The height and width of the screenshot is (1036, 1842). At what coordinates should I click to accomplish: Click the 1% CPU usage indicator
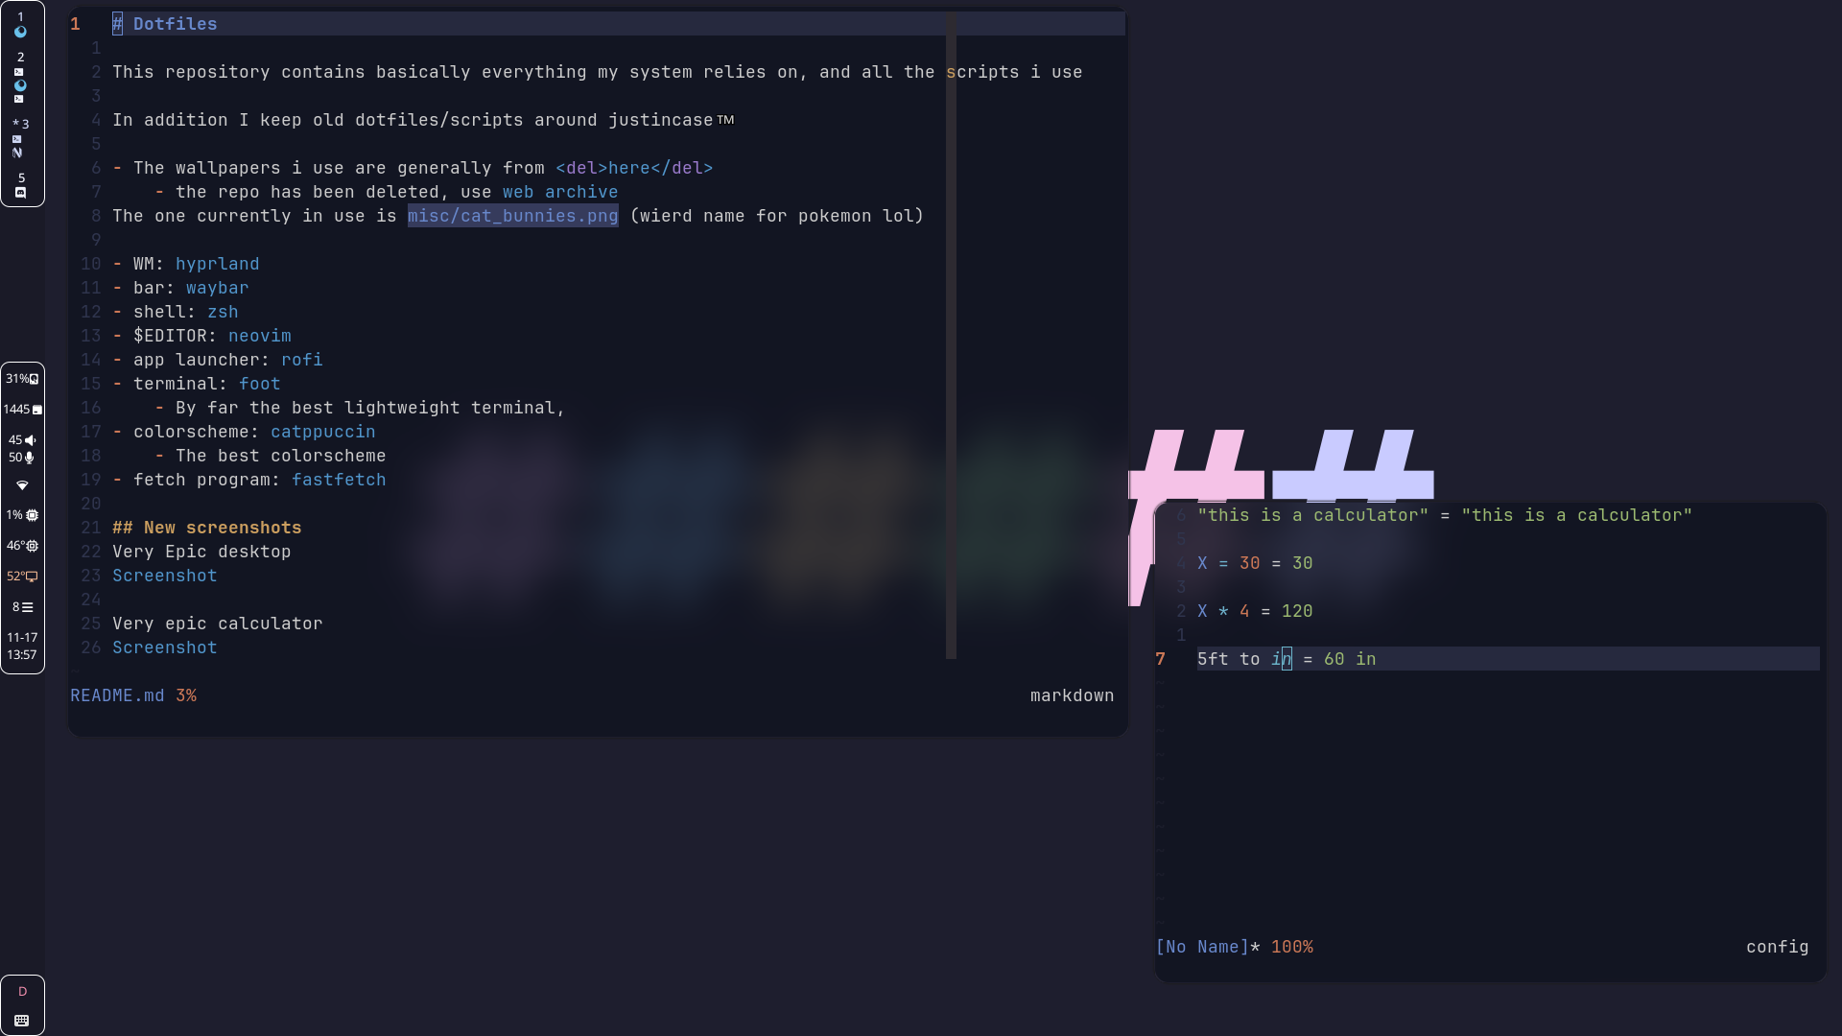click(x=22, y=515)
